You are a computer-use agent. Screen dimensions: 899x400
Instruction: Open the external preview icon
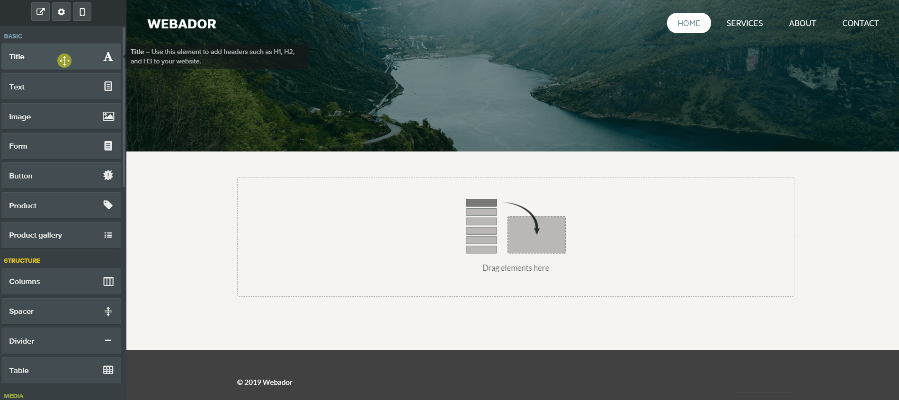point(40,12)
